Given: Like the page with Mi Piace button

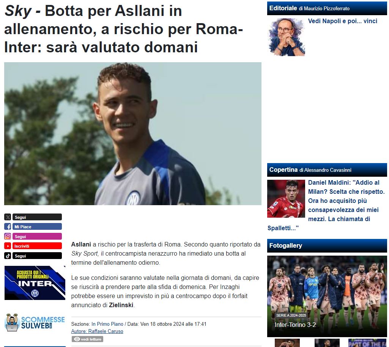Looking at the screenshot, I should point(37,226).
